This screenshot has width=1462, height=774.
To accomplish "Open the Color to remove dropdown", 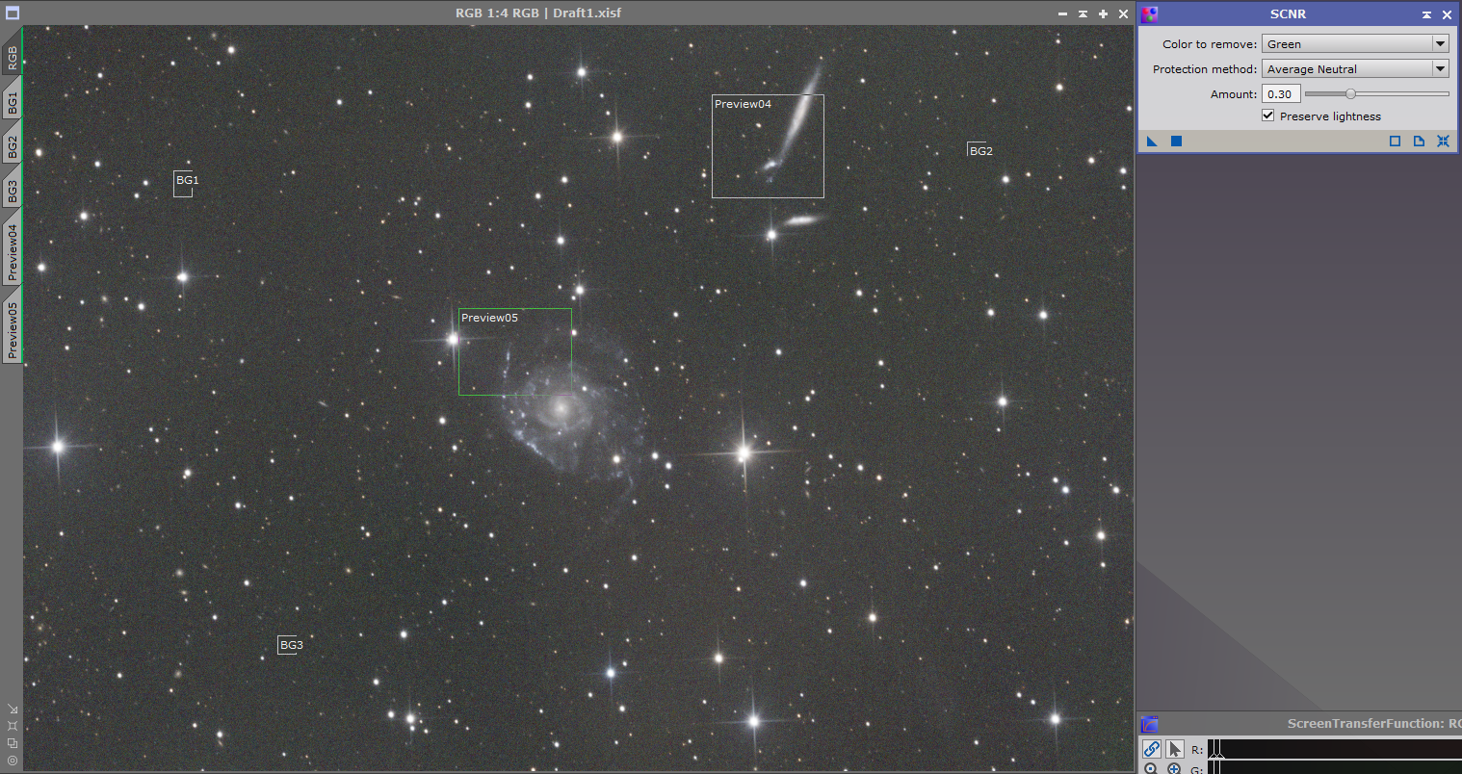I will pyautogui.click(x=1355, y=44).
